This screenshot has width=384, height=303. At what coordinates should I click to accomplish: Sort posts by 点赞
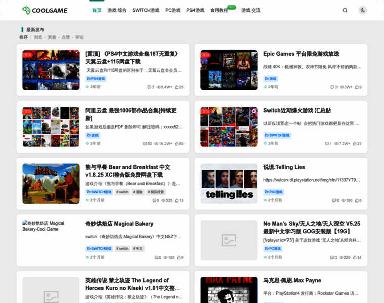[x=65, y=37]
